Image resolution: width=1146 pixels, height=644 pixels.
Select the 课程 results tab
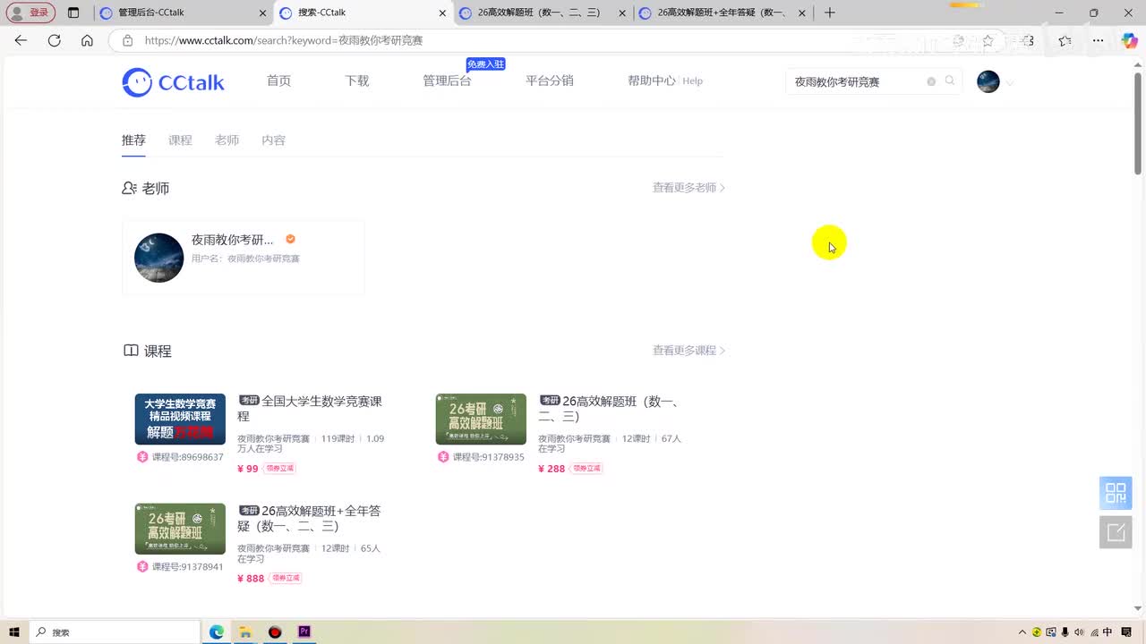pyautogui.click(x=180, y=140)
